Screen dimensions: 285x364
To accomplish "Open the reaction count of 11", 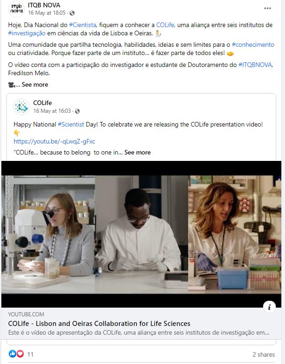I will point(30,354).
